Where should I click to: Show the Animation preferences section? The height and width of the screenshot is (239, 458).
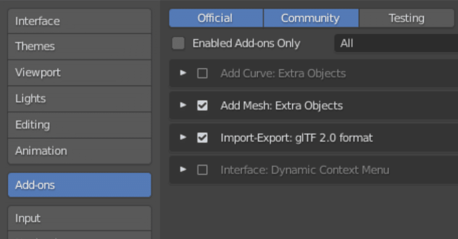pos(79,151)
